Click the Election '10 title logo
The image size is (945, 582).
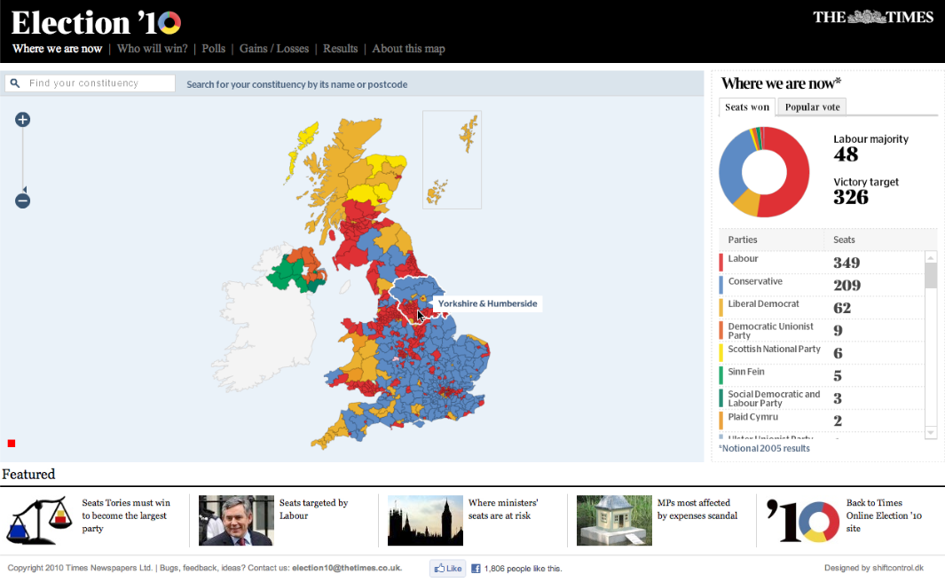coord(96,23)
